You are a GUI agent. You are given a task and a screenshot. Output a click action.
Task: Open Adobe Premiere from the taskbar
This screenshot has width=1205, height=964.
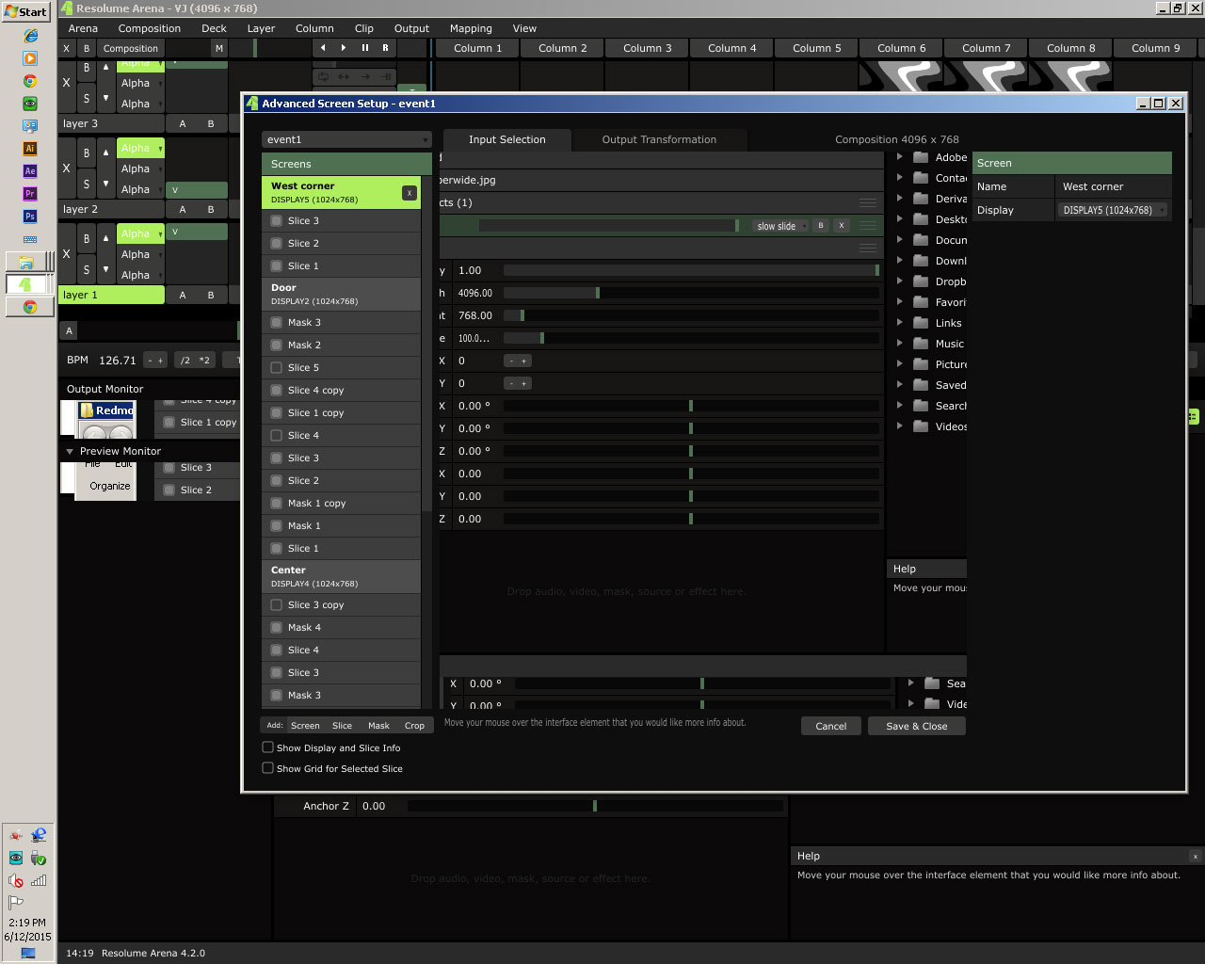tap(30, 194)
